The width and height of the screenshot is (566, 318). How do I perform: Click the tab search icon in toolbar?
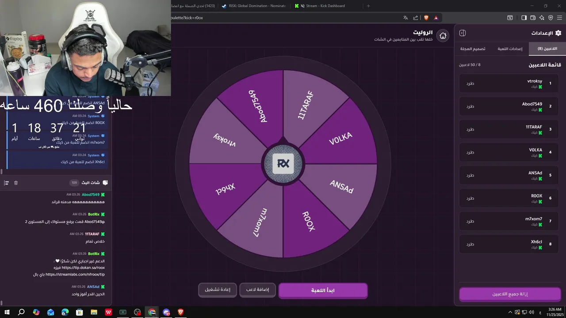click(x=510, y=18)
